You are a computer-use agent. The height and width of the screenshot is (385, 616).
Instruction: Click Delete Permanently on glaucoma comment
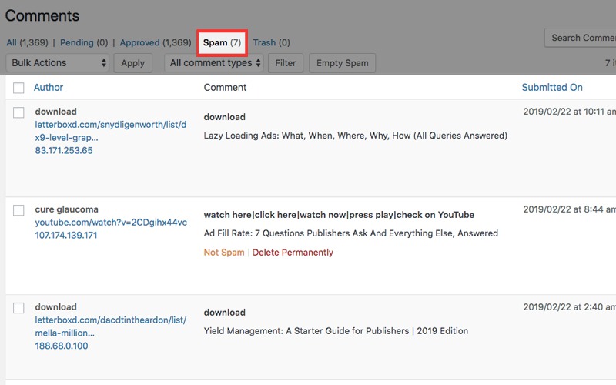[x=293, y=253]
